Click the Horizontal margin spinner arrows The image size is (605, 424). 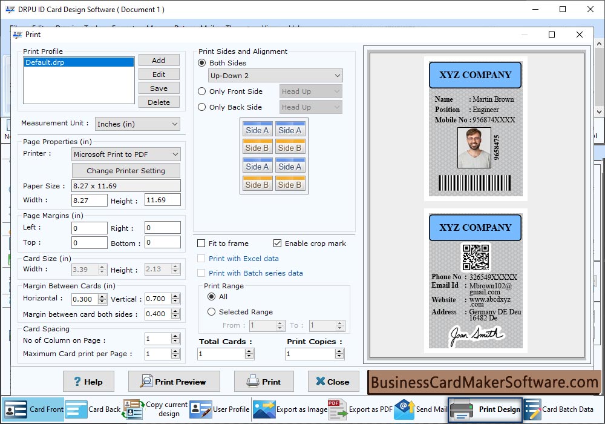tap(102, 299)
